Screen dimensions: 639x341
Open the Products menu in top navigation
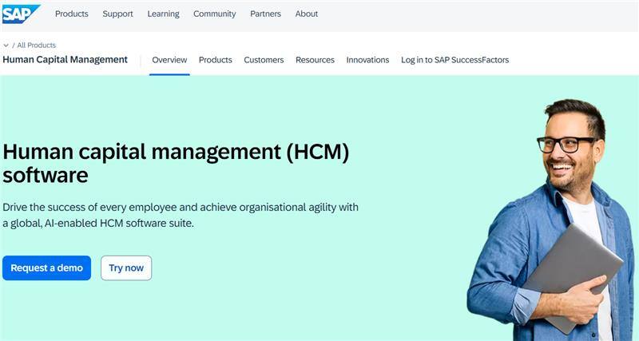click(x=72, y=14)
